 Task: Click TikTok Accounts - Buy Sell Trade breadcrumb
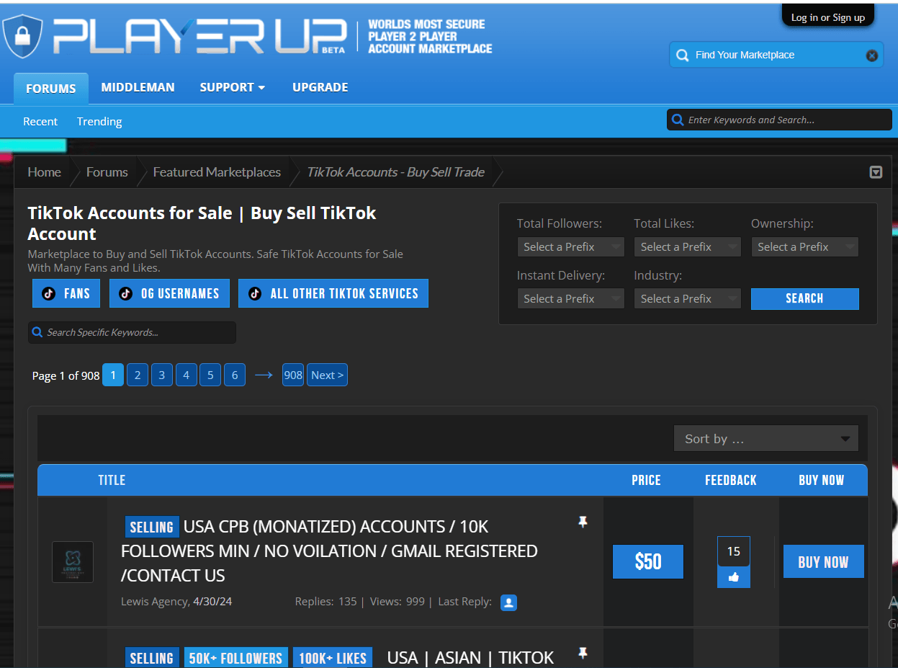coord(395,172)
